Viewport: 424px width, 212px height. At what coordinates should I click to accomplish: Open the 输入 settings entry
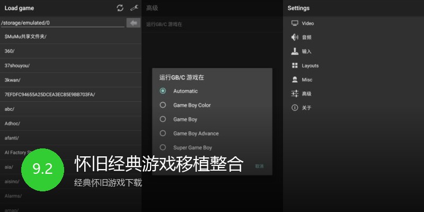pyautogui.click(x=354, y=51)
